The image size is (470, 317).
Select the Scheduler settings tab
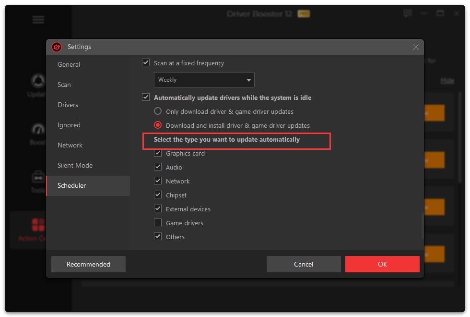88,185
